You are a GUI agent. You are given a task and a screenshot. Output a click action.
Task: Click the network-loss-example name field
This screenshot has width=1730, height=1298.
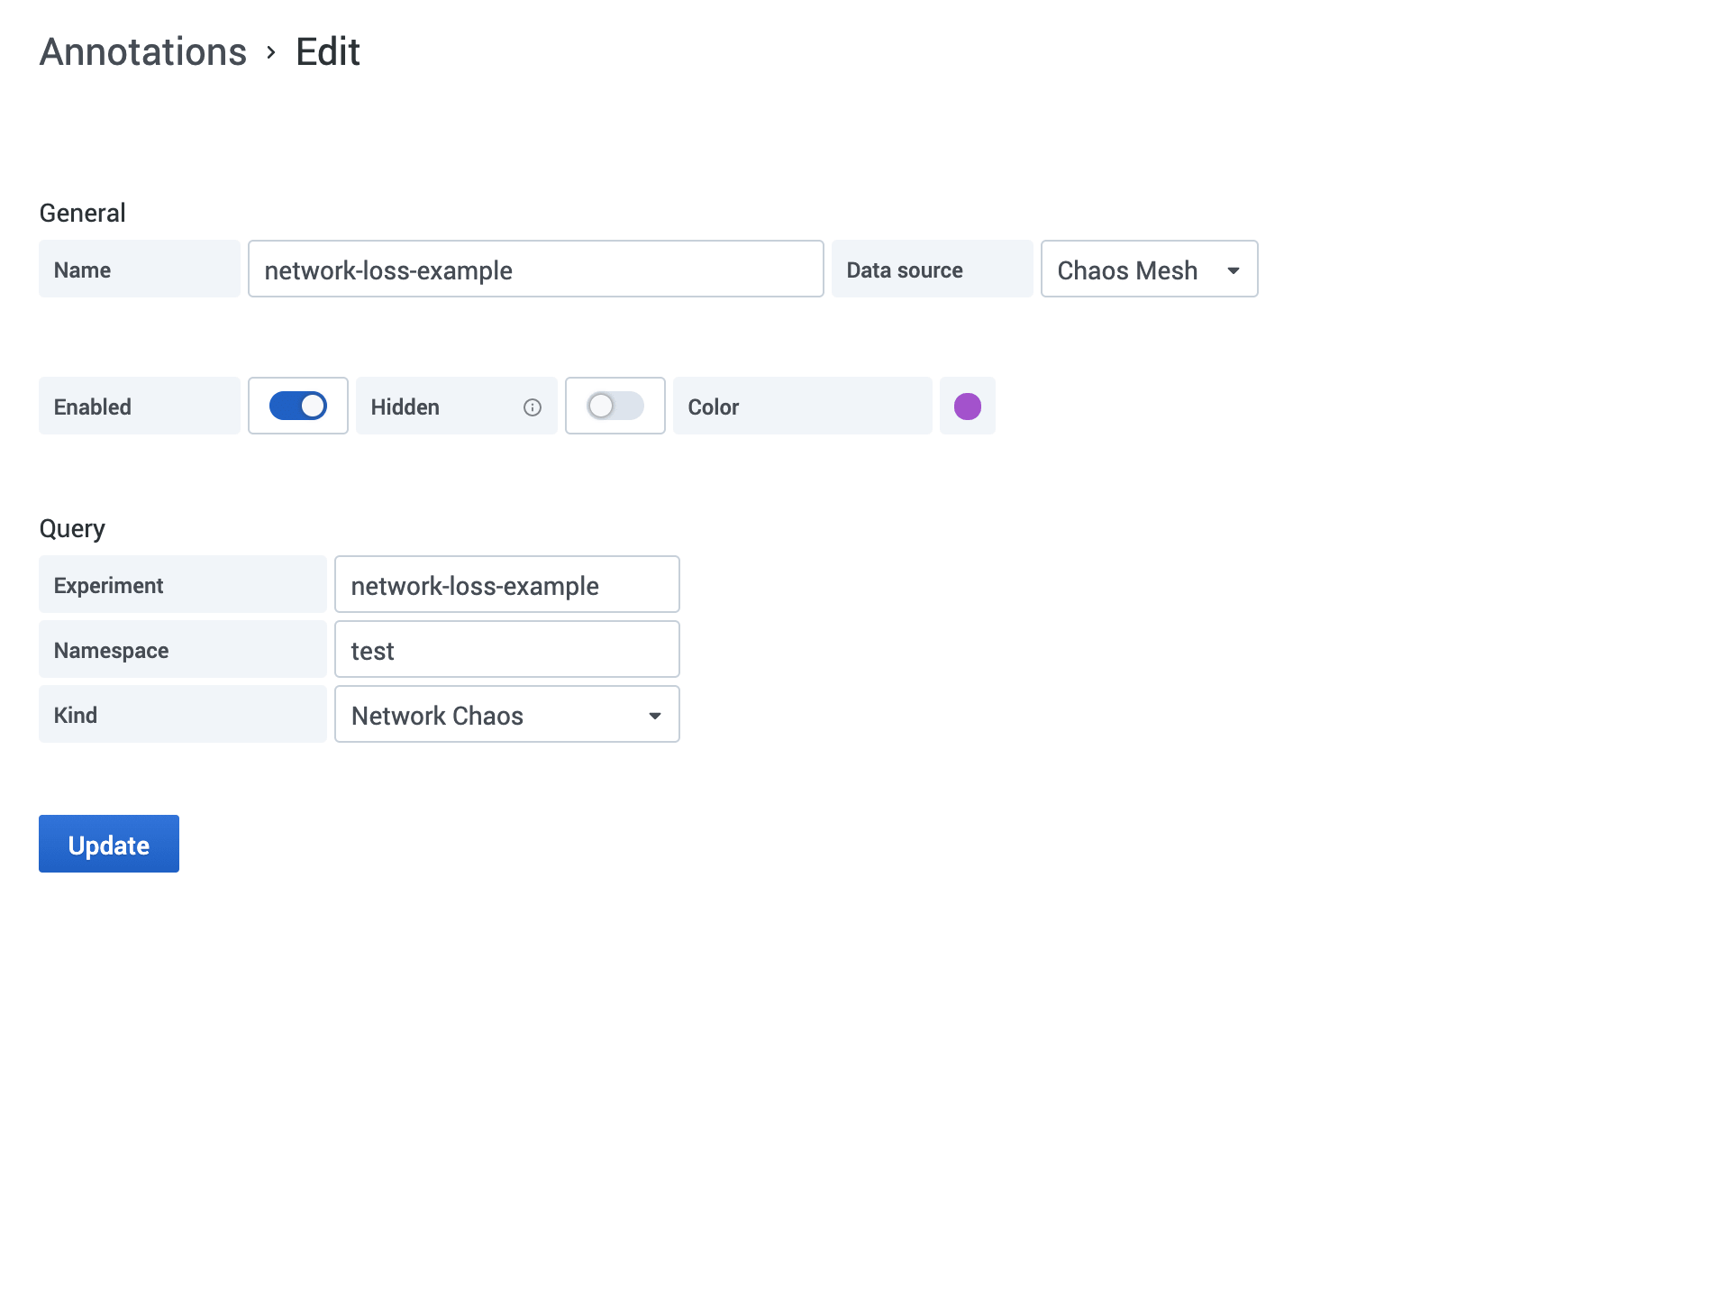pos(535,270)
